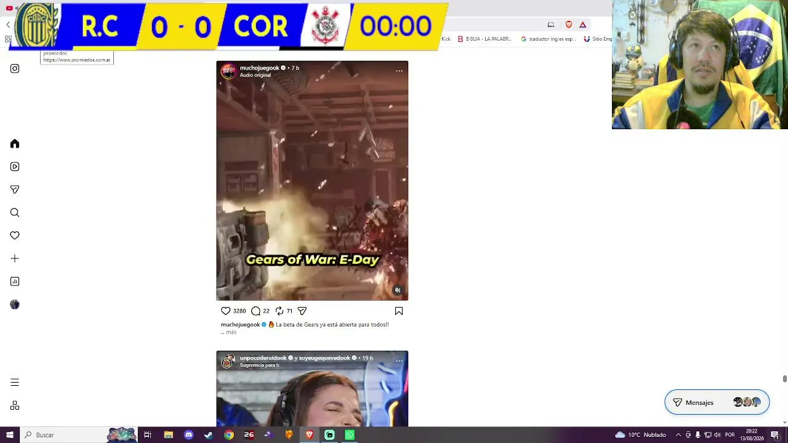Viewport: 788px width, 443px height.
Task: Open muchojuegook username in caption
Action: pos(240,325)
